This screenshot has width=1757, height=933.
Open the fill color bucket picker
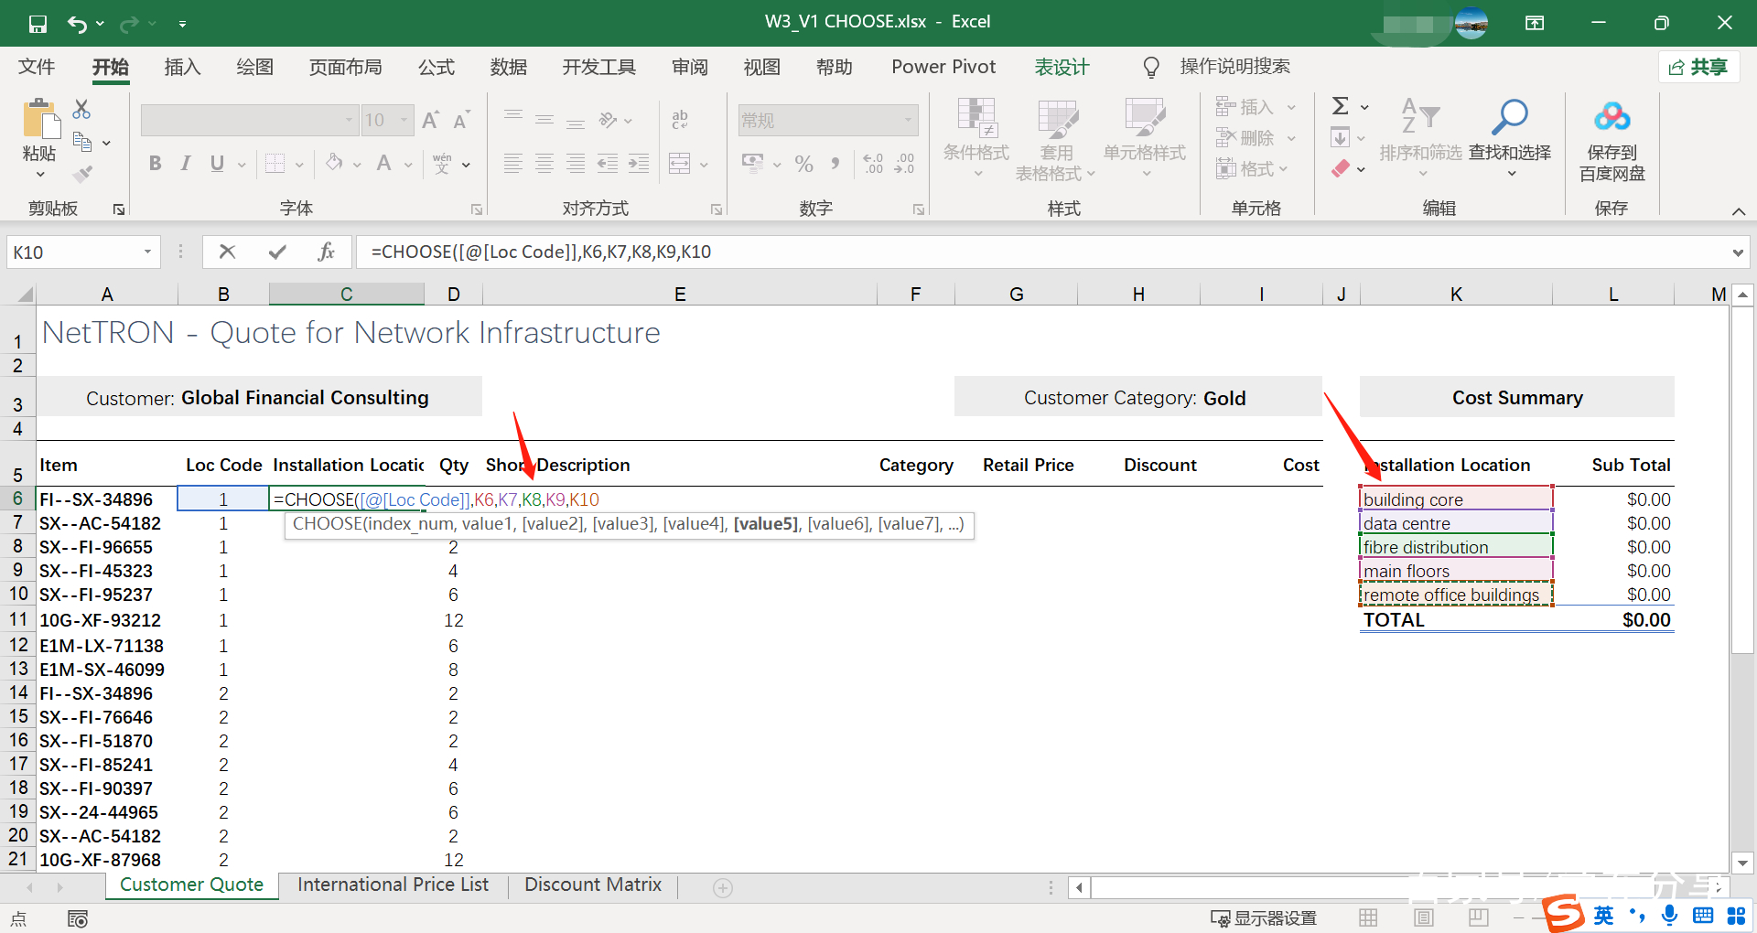coord(335,164)
